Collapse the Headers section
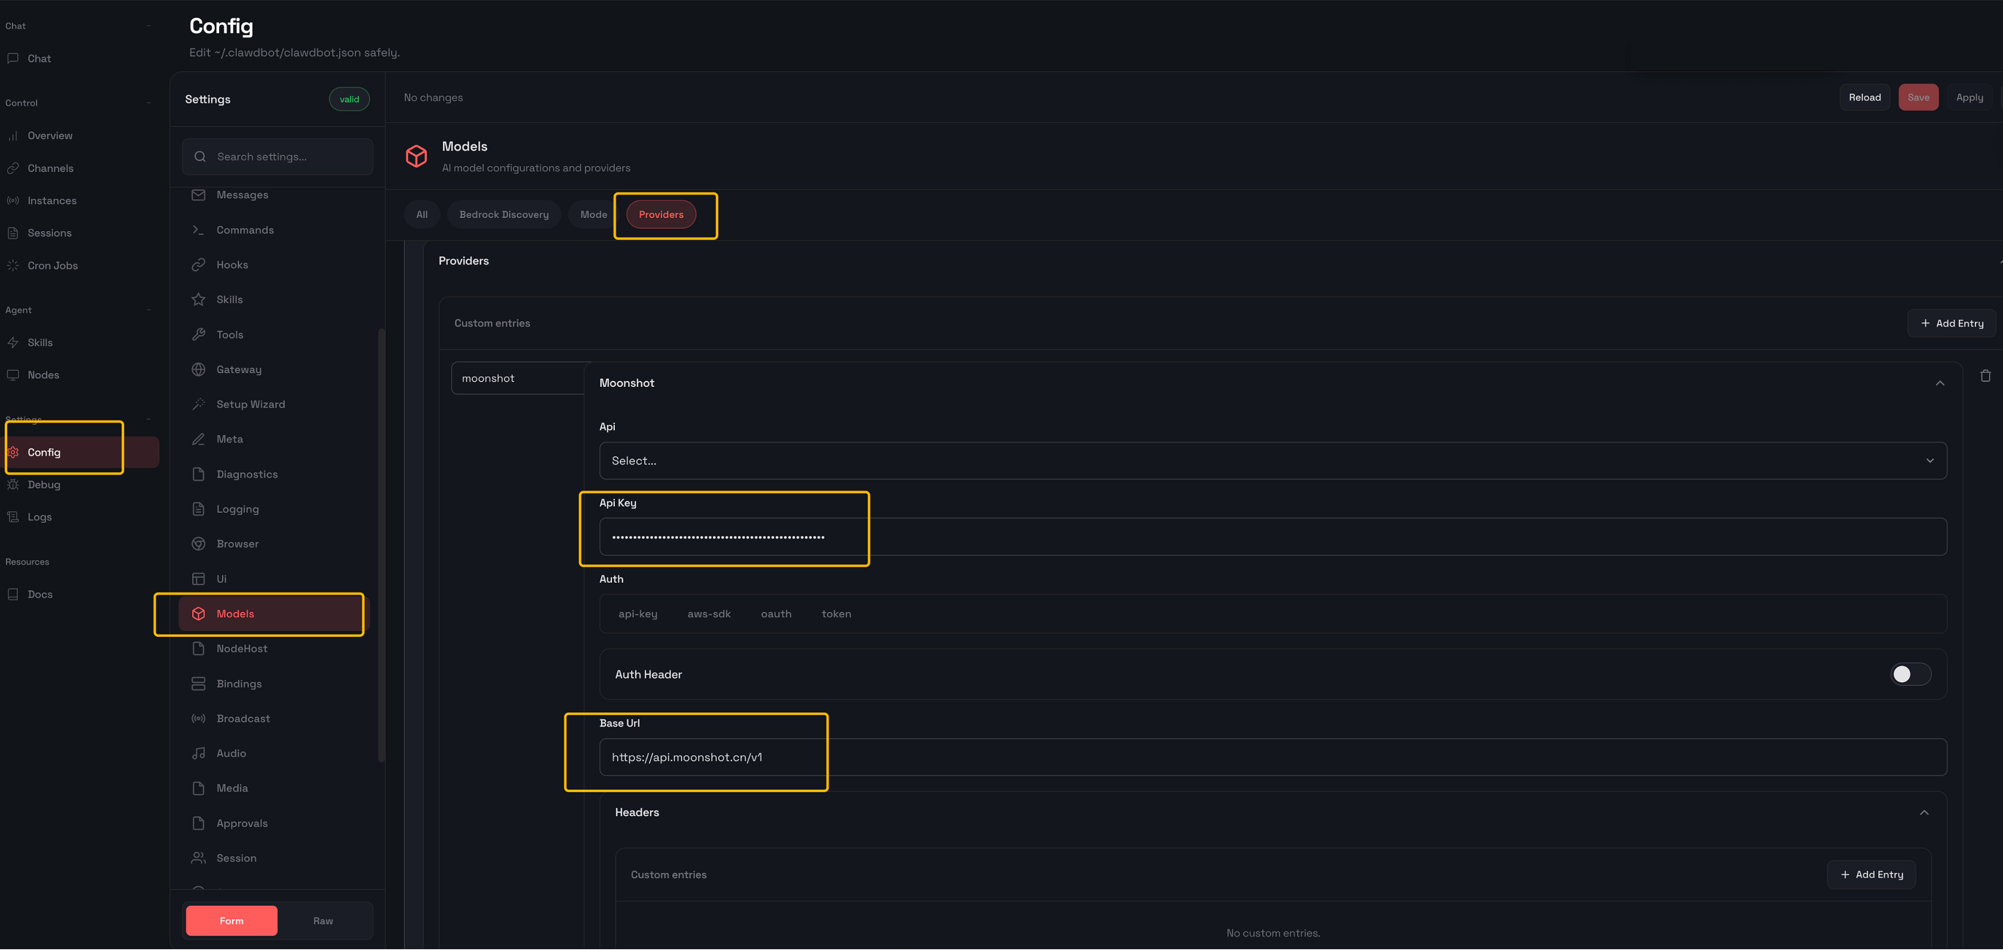2003x951 pixels. [x=1924, y=813]
